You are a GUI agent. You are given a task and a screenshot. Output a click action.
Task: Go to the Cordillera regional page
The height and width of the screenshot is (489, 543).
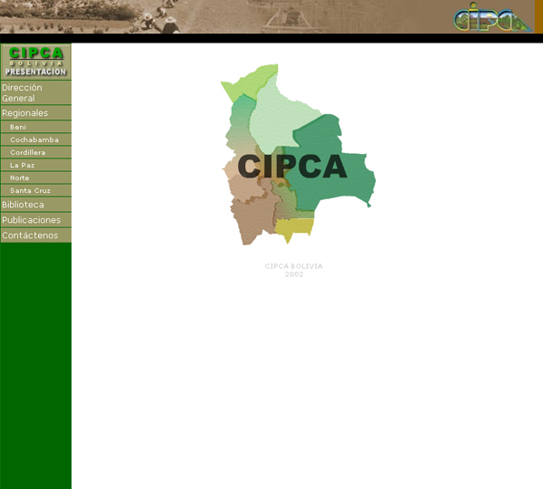tap(35, 152)
